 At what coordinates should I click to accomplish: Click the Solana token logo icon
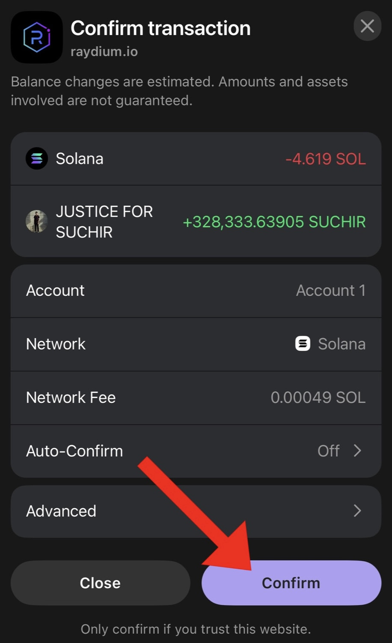[37, 159]
